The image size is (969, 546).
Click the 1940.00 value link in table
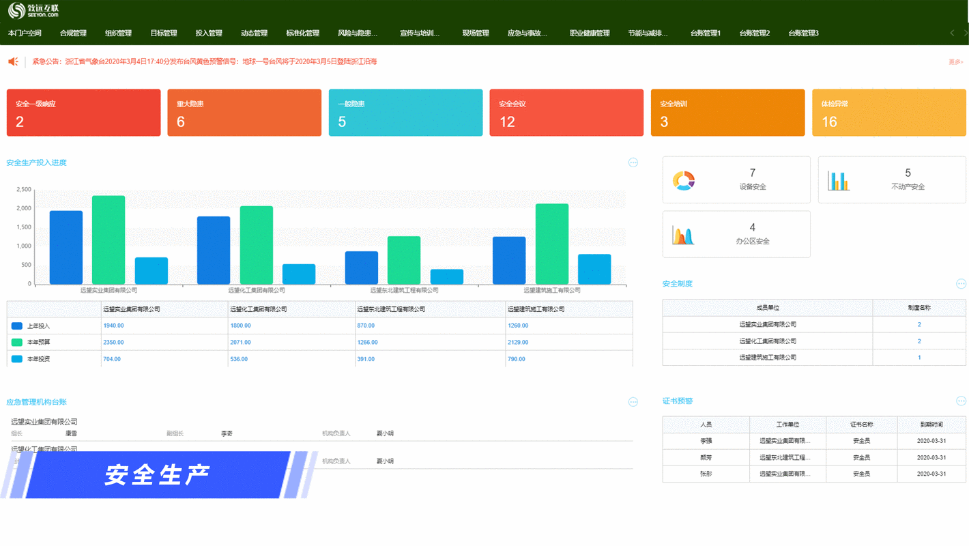pyautogui.click(x=113, y=326)
